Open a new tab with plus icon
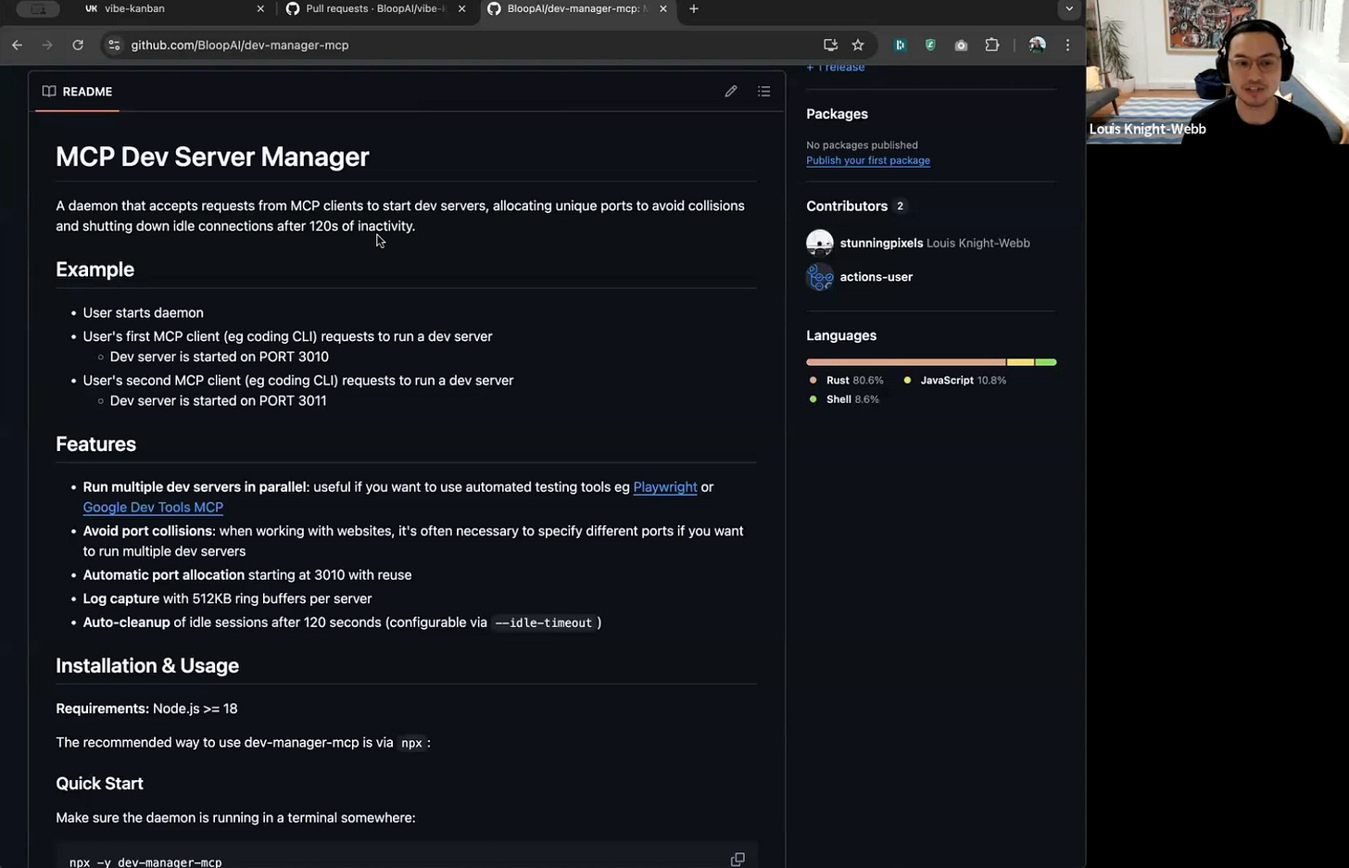Image resolution: width=1349 pixels, height=868 pixels. click(694, 8)
